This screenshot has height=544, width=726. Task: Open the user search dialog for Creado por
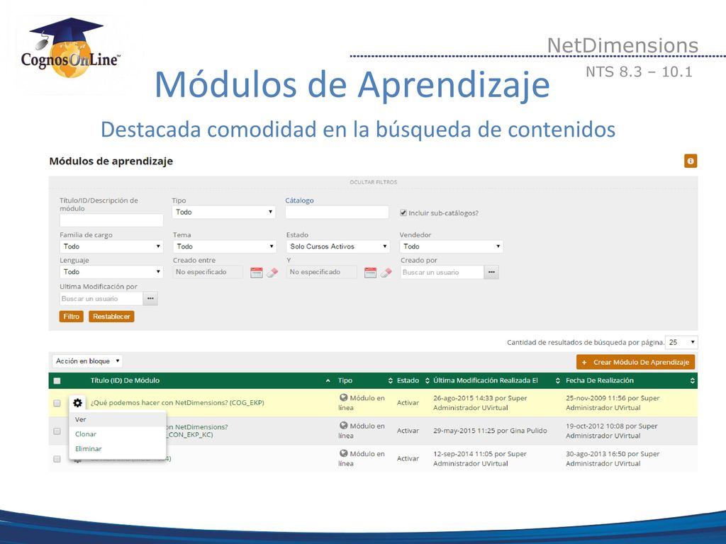(x=491, y=273)
